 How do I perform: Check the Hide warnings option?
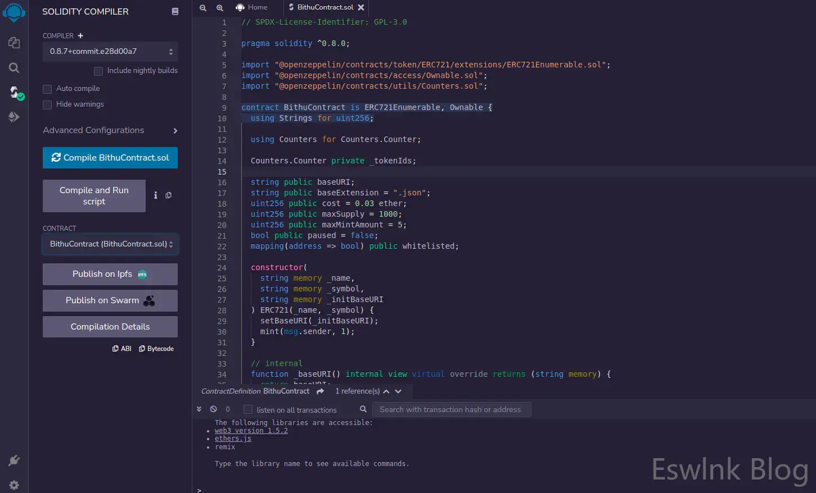(x=47, y=104)
